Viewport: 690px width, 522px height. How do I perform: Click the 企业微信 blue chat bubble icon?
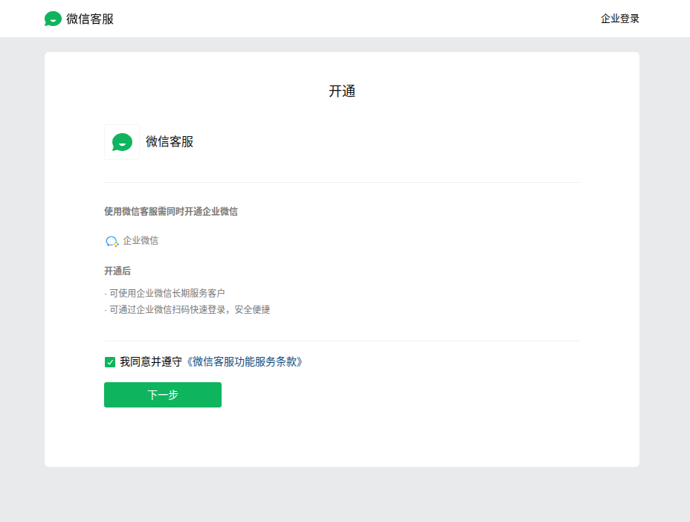click(112, 241)
